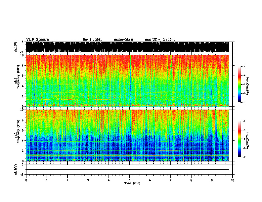
Task: Click the black ch.1 voltage waveform panel
Action: 127,47
